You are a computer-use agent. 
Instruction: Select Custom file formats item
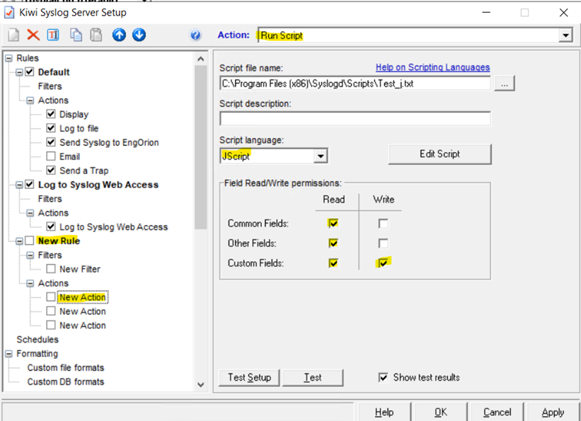(66, 368)
